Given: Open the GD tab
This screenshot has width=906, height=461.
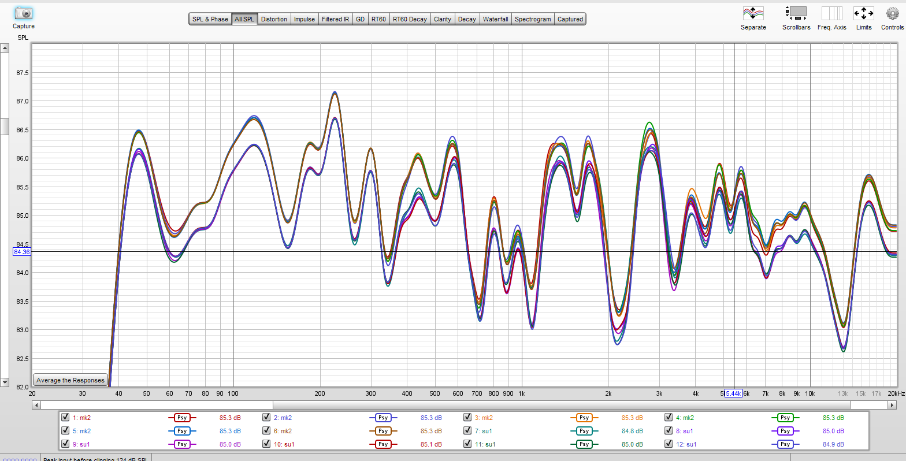Looking at the screenshot, I should click(361, 19).
